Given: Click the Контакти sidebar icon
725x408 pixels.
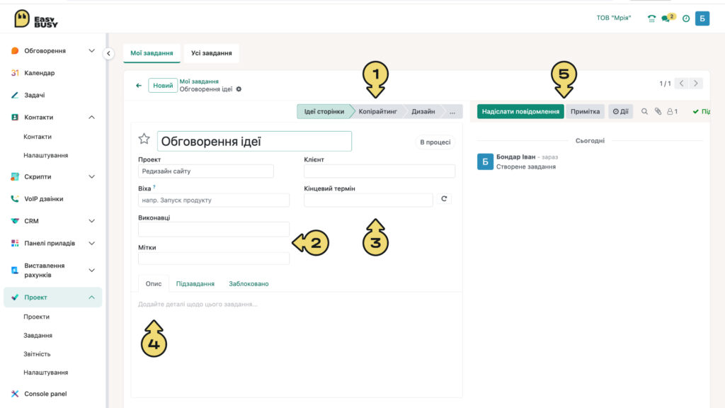Looking at the screenshot, I should pos(15,118).
